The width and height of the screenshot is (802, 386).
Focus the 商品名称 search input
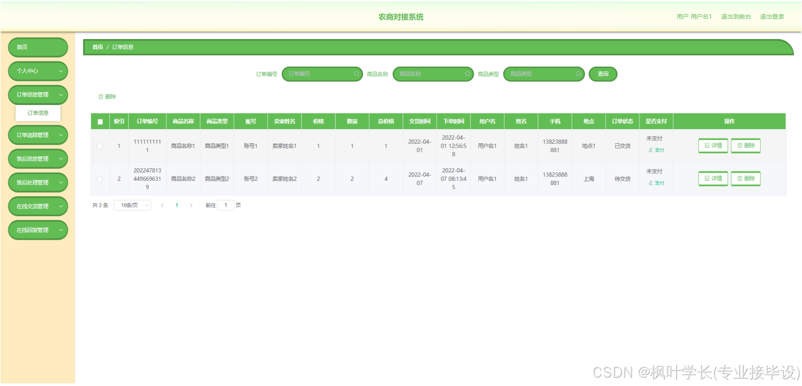click(x=433, y=74)
